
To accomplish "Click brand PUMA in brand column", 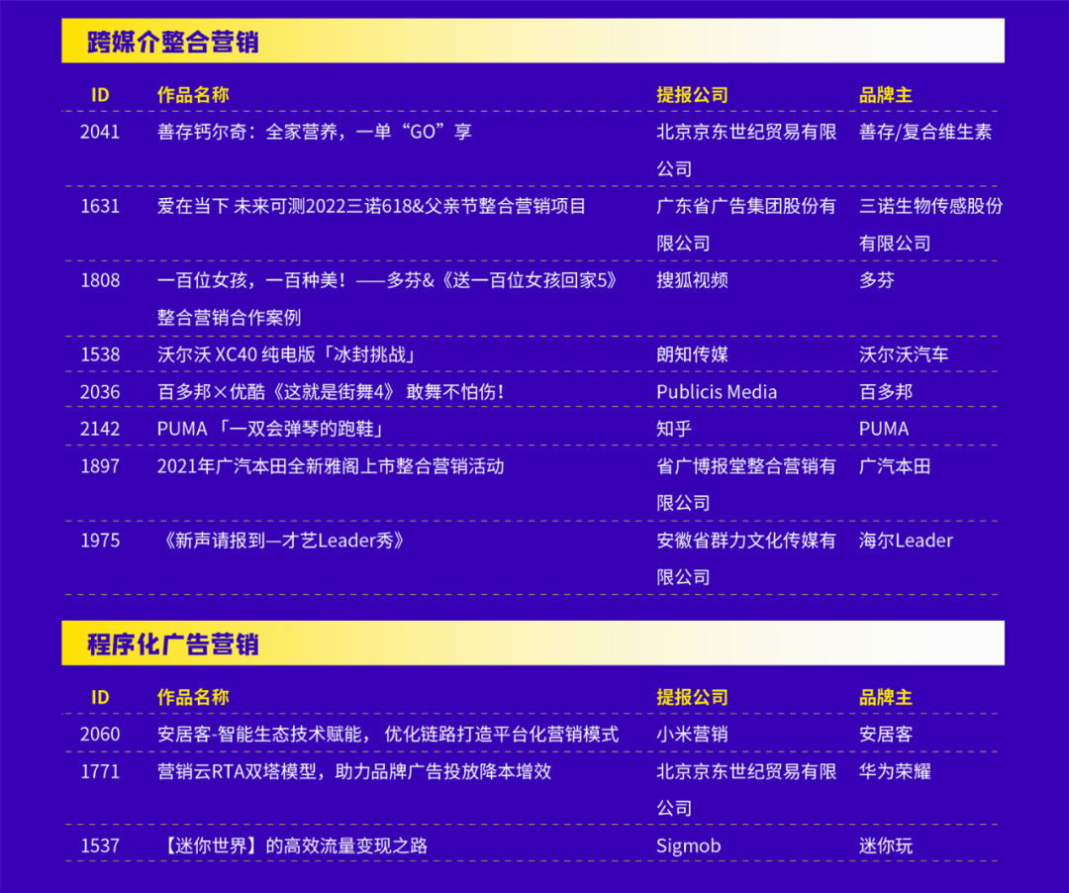I will click(x=884, y=429).
